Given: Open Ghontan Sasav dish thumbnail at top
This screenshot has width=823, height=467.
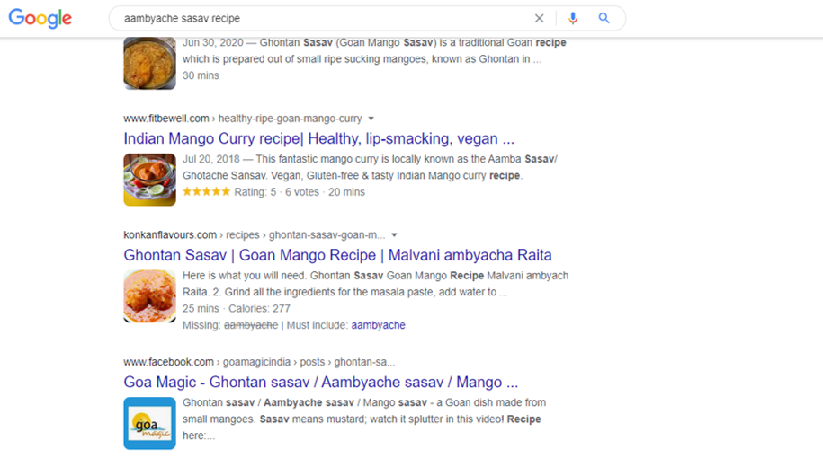Looking at the screenshot, I should [149, 64].
